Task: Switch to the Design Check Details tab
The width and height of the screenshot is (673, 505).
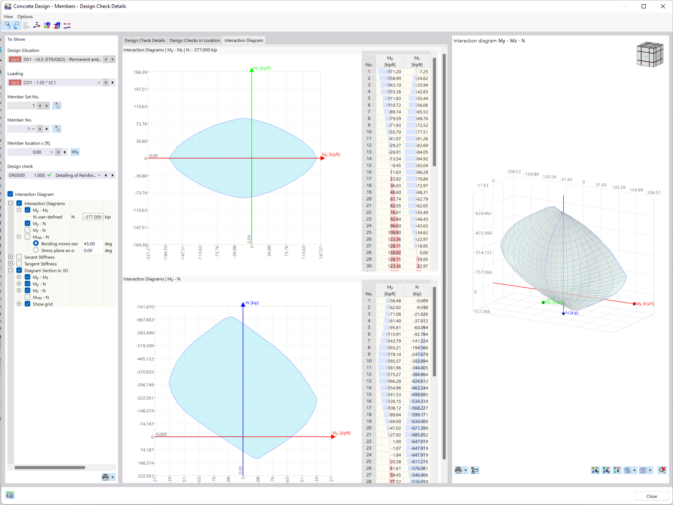Action: click(144, 40)
